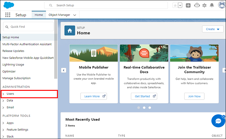Open the Setup gear icon
226x139 pixels.
tap(204, 5)
